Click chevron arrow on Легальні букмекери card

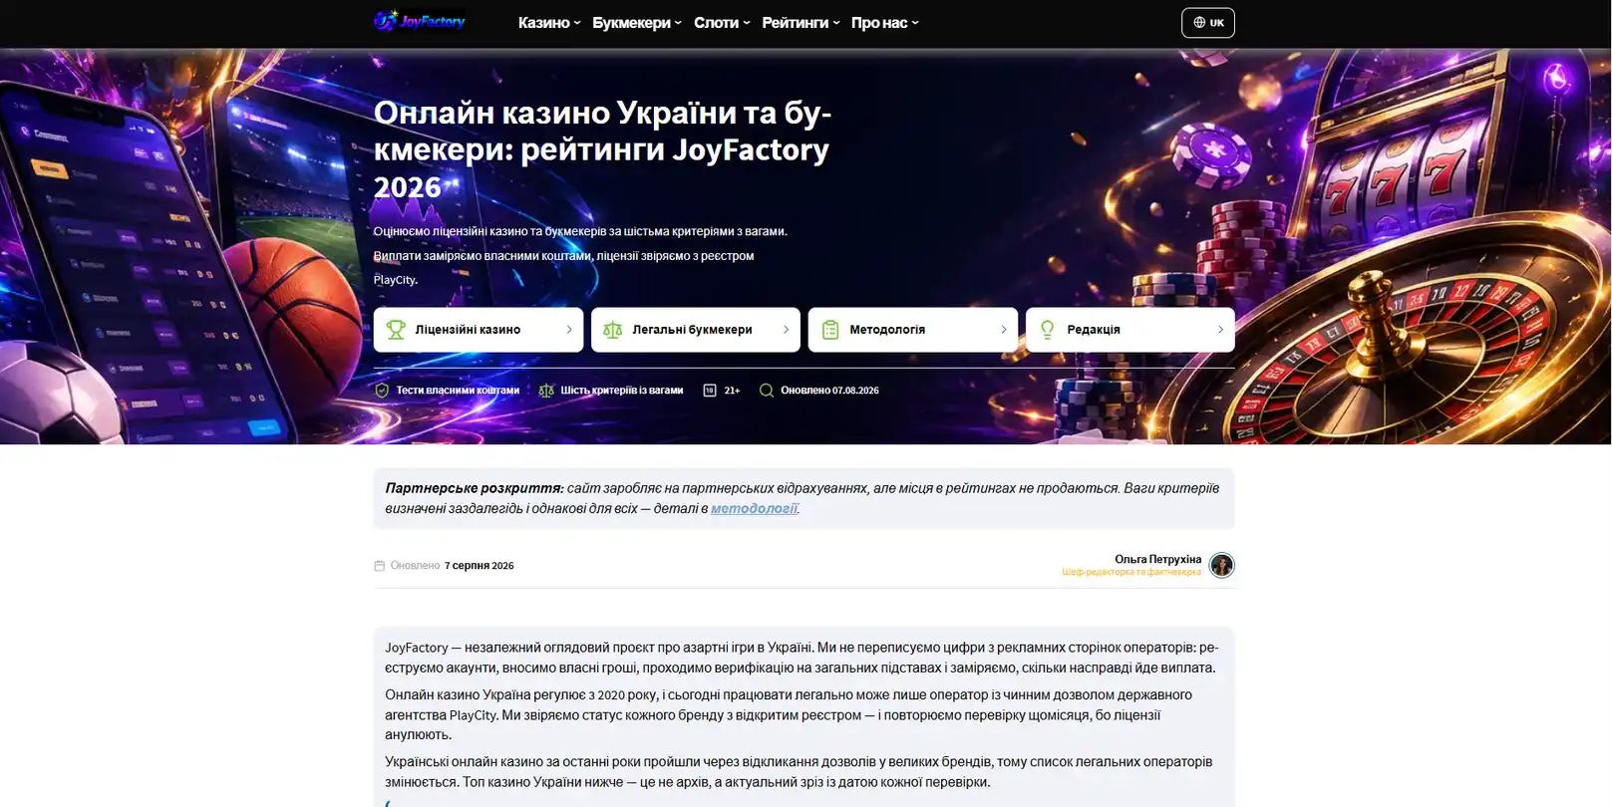pos(787,330)
